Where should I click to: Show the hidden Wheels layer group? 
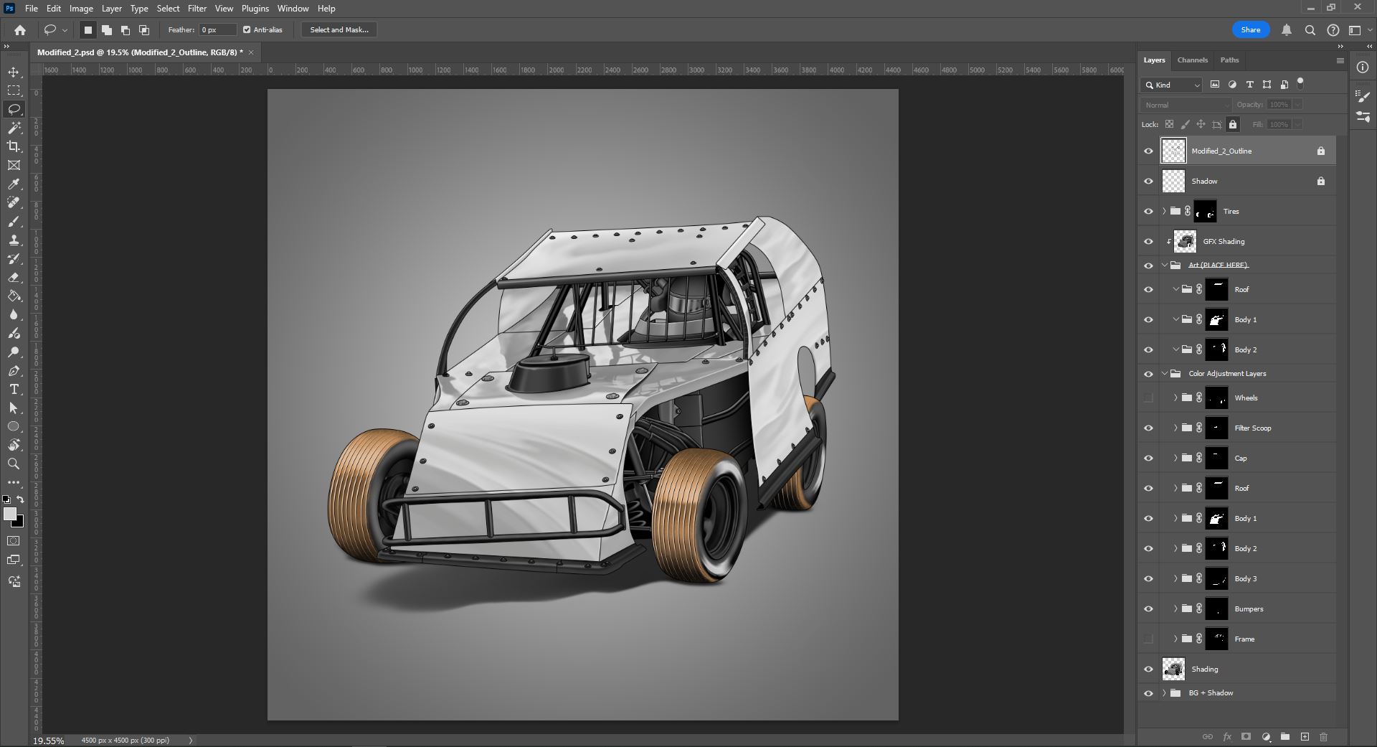click(x=1148, y=398)
